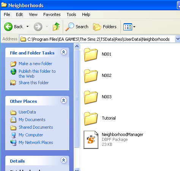Screen dimensions: 180x171
Task: Select the N003 folder
Action: (x=98, y=97)
